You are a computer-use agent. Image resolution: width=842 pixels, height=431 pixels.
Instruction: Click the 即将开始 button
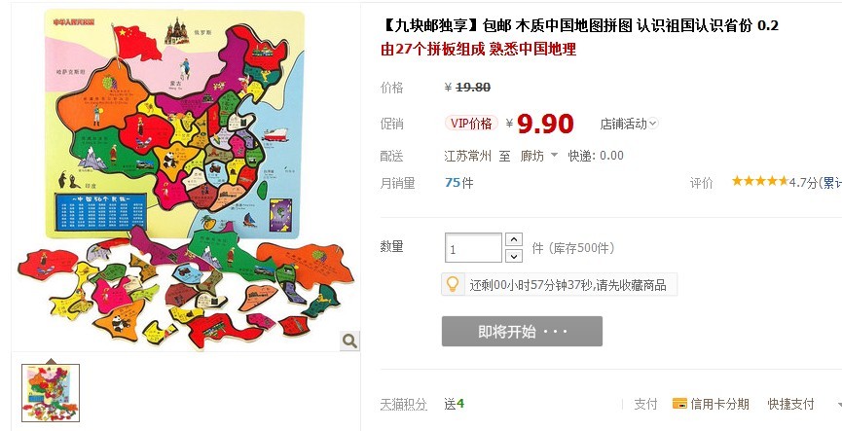tap(522, 331)
